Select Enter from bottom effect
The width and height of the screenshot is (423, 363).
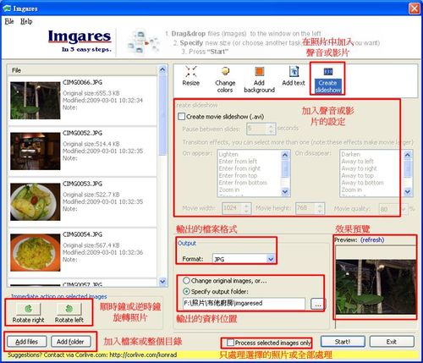point(243,183)
